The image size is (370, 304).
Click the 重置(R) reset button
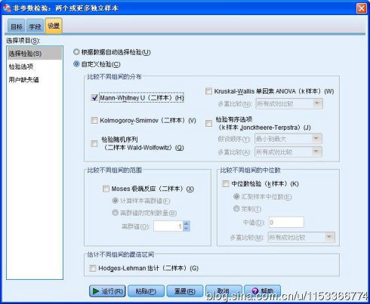[185, 291]
